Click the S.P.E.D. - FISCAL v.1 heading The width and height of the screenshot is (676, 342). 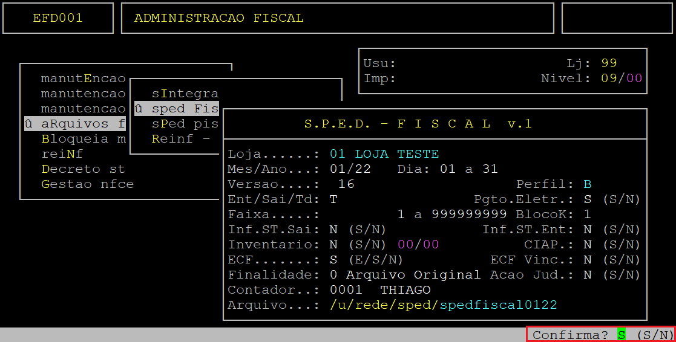418,124
